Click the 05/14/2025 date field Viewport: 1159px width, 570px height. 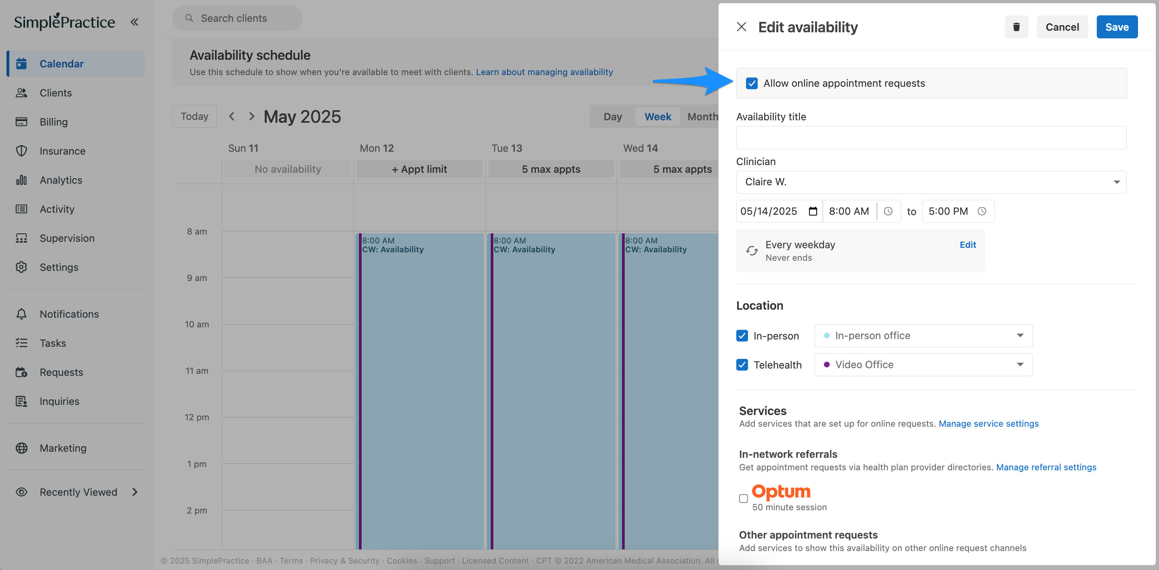(x=779, y=211)
